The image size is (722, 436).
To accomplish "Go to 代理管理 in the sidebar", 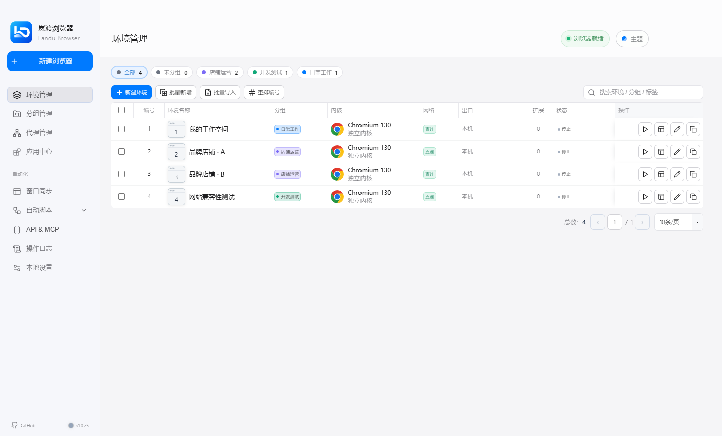I will point(50,133).
